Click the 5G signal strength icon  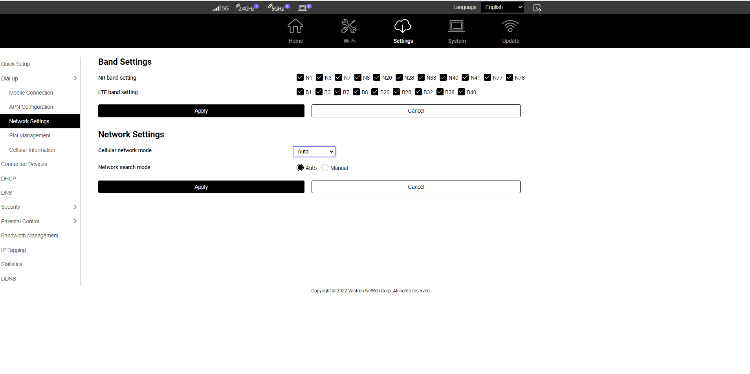click(220, 7)
